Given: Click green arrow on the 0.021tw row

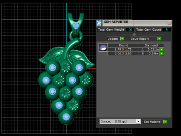Looking at the screenshot, I should pos(162,49).
